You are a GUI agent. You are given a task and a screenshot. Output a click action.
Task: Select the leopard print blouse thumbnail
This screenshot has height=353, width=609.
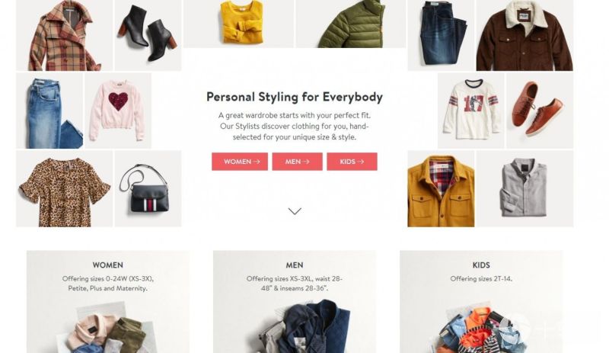[x=65, y=189]
